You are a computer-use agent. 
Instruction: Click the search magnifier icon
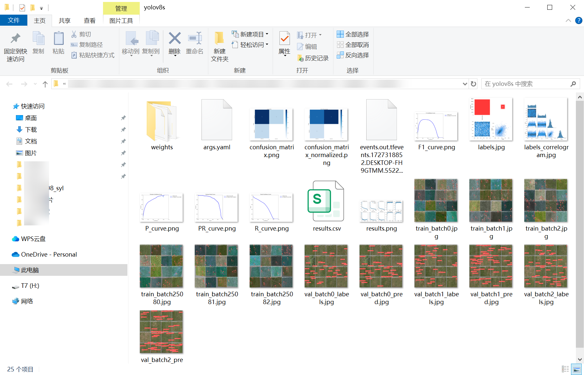point(573,84)
